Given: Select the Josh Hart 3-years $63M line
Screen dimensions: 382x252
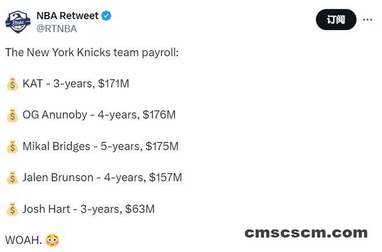Looking at the screenshot, I should (x=89, y=209).
